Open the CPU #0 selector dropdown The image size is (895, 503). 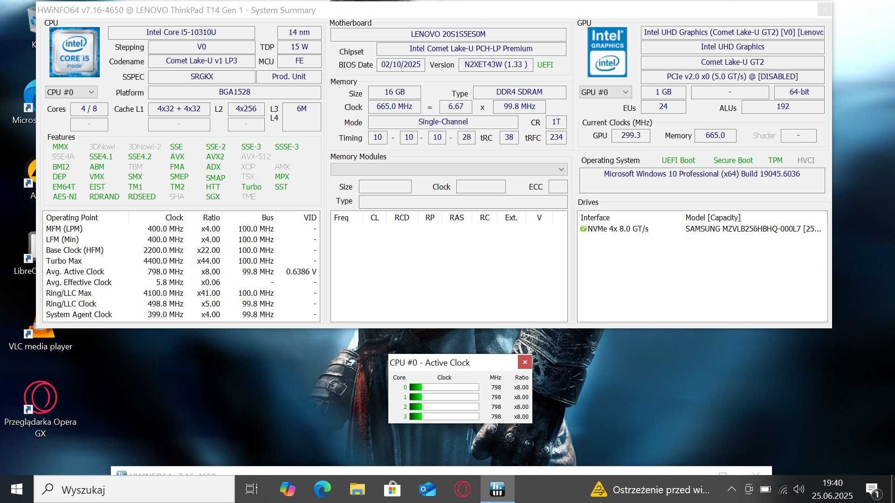point(71,92)
